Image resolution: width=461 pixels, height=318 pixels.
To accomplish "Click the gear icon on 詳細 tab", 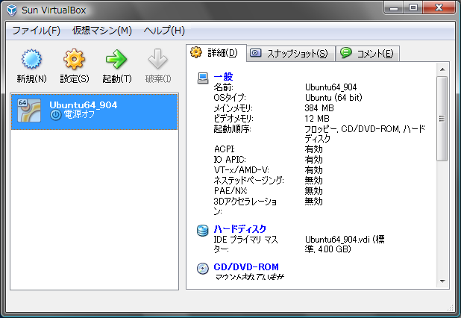I will 196,52.
